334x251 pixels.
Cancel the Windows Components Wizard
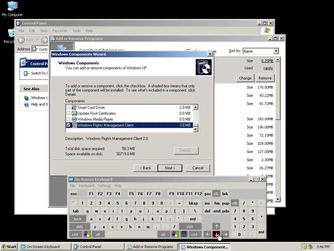[x=198, y=168]
